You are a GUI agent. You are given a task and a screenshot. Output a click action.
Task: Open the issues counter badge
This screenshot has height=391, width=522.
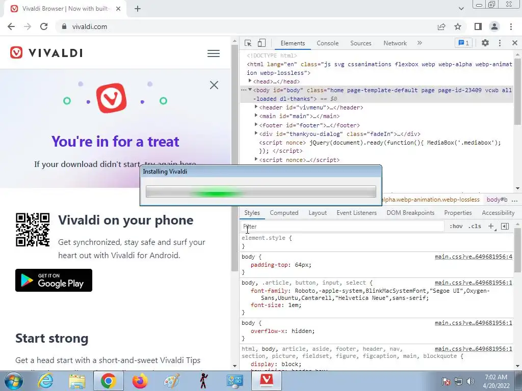pyautogui.click(x=463, y=43)
